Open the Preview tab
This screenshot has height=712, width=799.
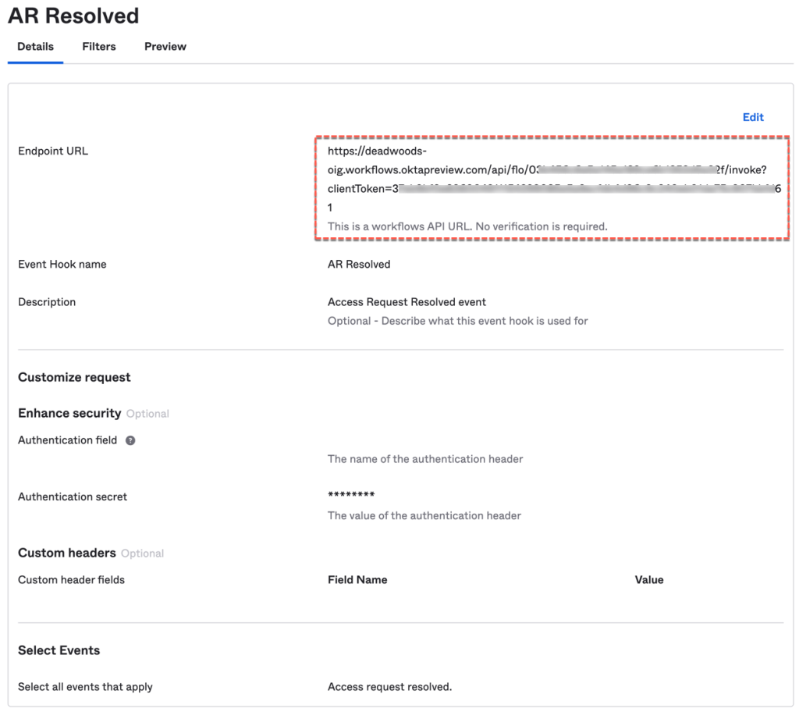tap(165, 47)
